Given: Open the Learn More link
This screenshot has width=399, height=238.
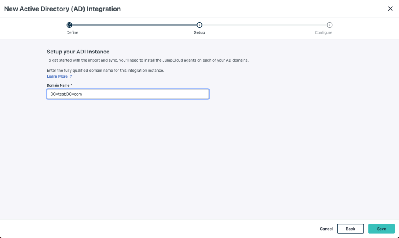Looking at the screenshot, I should click(x=57, y=76).
